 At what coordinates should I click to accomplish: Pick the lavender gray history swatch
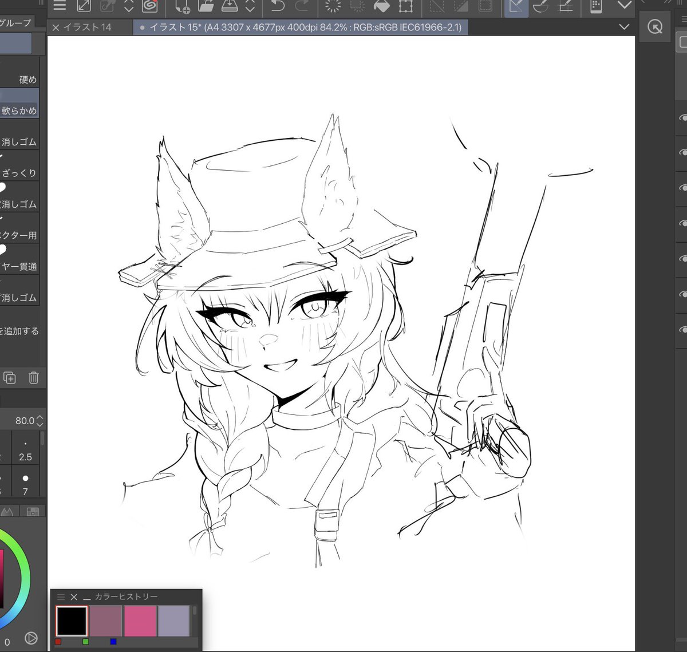(x=173, y=621)
